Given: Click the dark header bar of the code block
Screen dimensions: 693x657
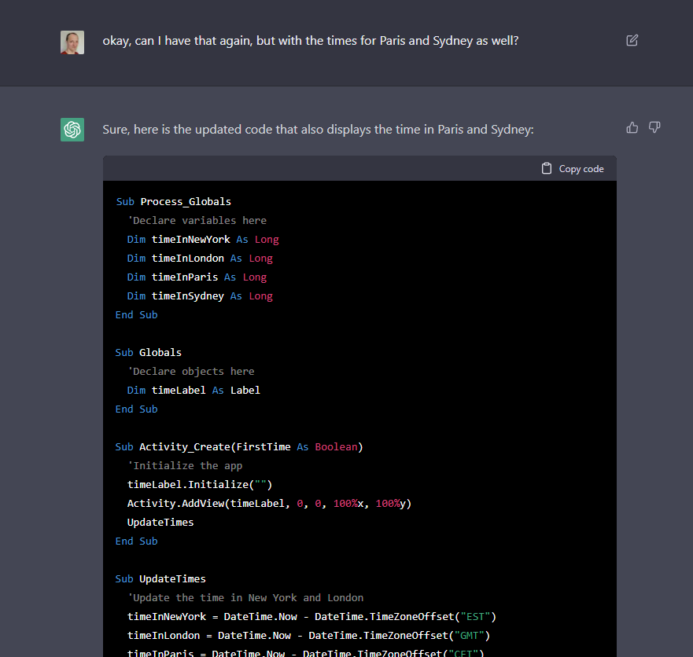Looking at the screenshot, I should click(x=315, y=168).
